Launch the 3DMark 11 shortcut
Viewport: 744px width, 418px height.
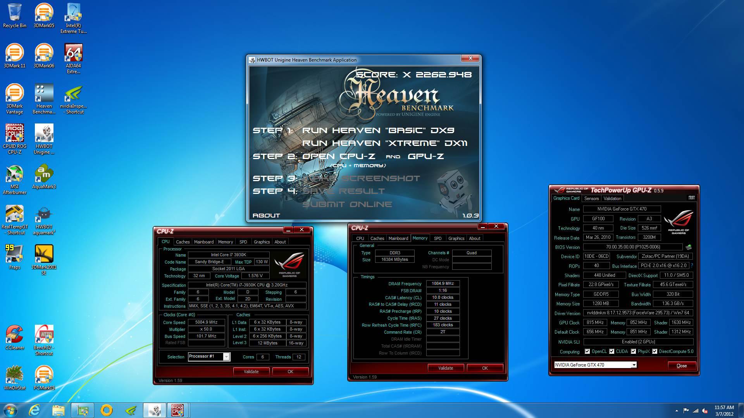[14, 56]
